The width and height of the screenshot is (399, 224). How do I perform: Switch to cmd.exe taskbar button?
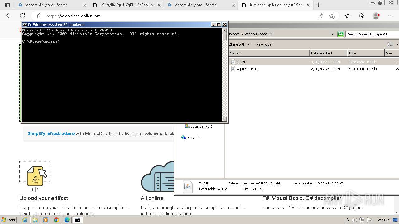tap(77, 220)
